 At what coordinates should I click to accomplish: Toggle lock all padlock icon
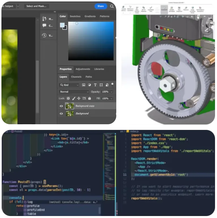point(90,98)
